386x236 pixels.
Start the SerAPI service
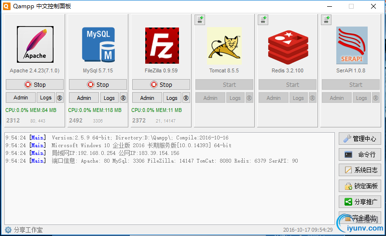click(351, 84)
